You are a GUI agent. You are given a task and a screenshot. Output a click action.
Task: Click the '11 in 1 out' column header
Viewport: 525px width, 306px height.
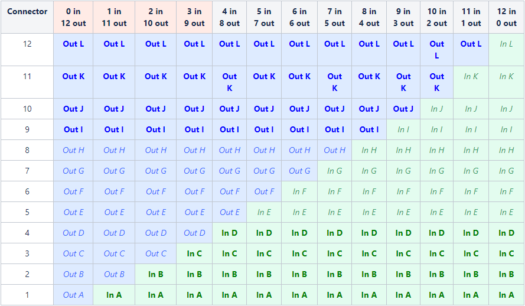click(x=471, y=17)
